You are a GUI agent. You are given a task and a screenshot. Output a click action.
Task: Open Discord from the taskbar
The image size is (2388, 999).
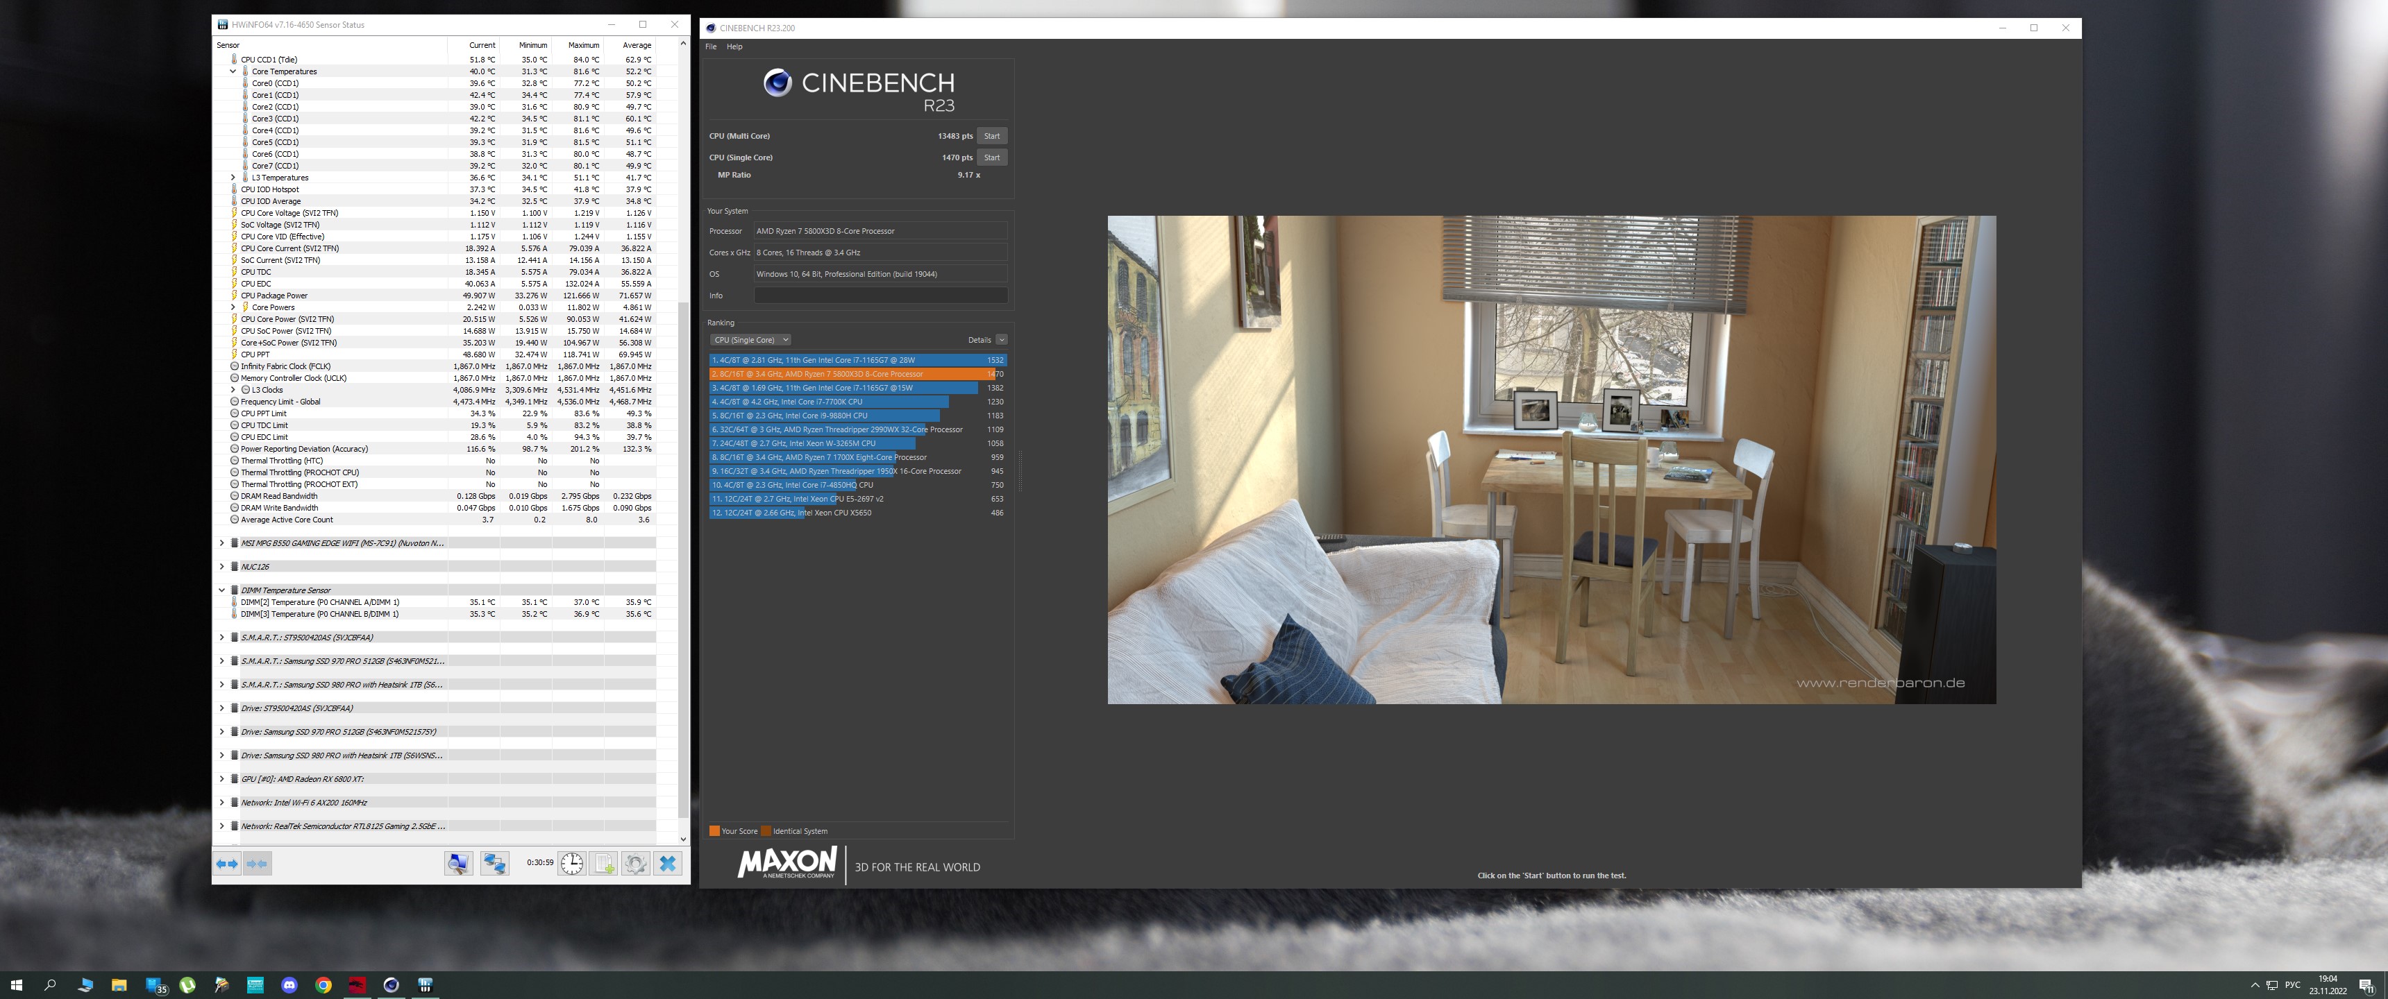point(289,985)
